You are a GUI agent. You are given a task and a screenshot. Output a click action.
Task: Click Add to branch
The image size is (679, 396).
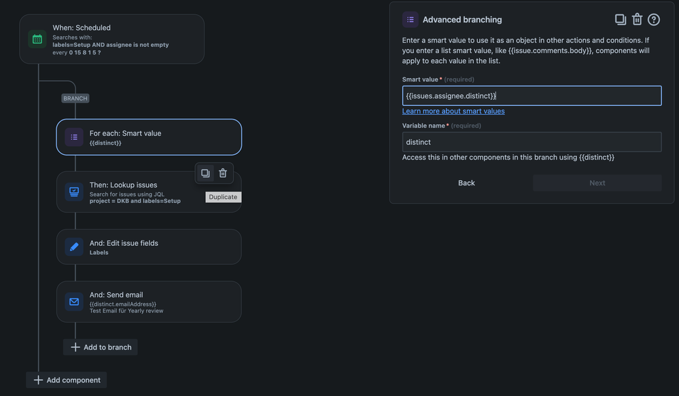(x=101, y=347)
